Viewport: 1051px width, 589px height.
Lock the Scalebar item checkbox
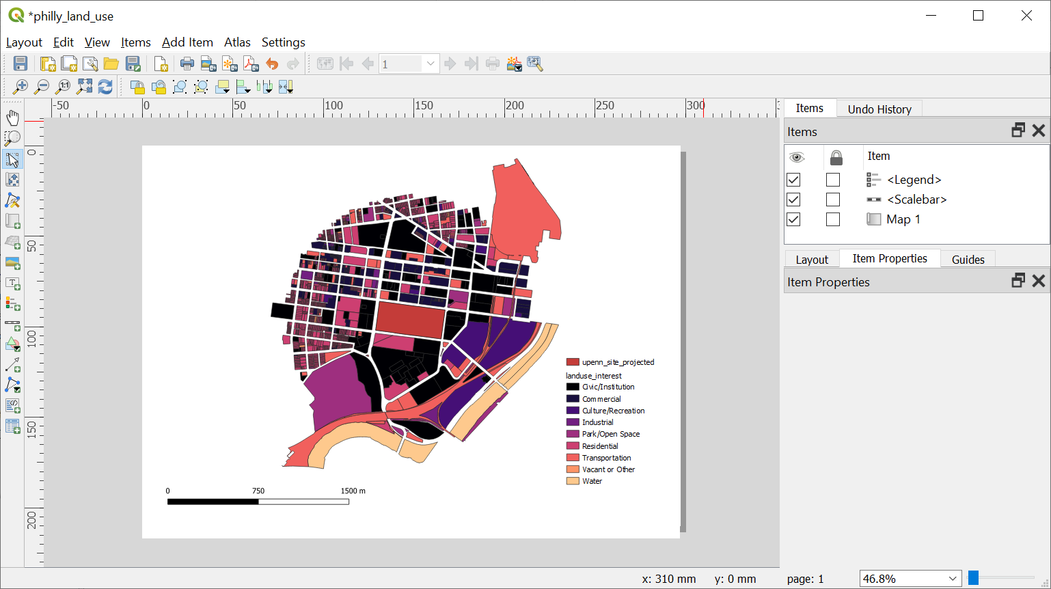tap(832, 200)
